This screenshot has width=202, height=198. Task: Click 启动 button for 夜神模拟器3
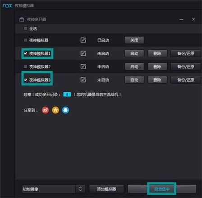(x=134, y=80)
